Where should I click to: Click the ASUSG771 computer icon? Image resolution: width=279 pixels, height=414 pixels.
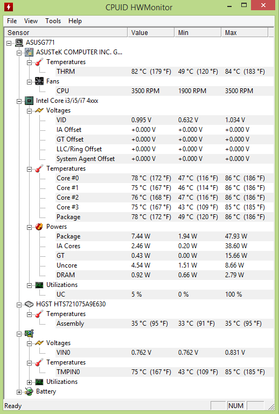(x=19, y=43)
